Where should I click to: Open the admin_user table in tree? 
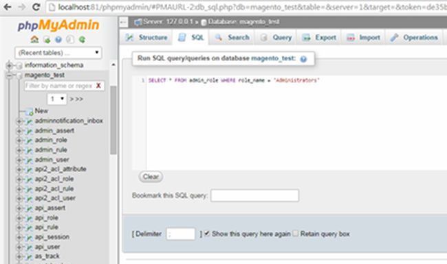[52, 160]
